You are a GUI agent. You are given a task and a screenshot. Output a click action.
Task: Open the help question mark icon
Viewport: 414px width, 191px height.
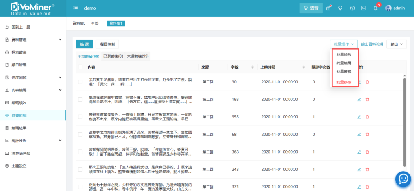click(352, 8)
